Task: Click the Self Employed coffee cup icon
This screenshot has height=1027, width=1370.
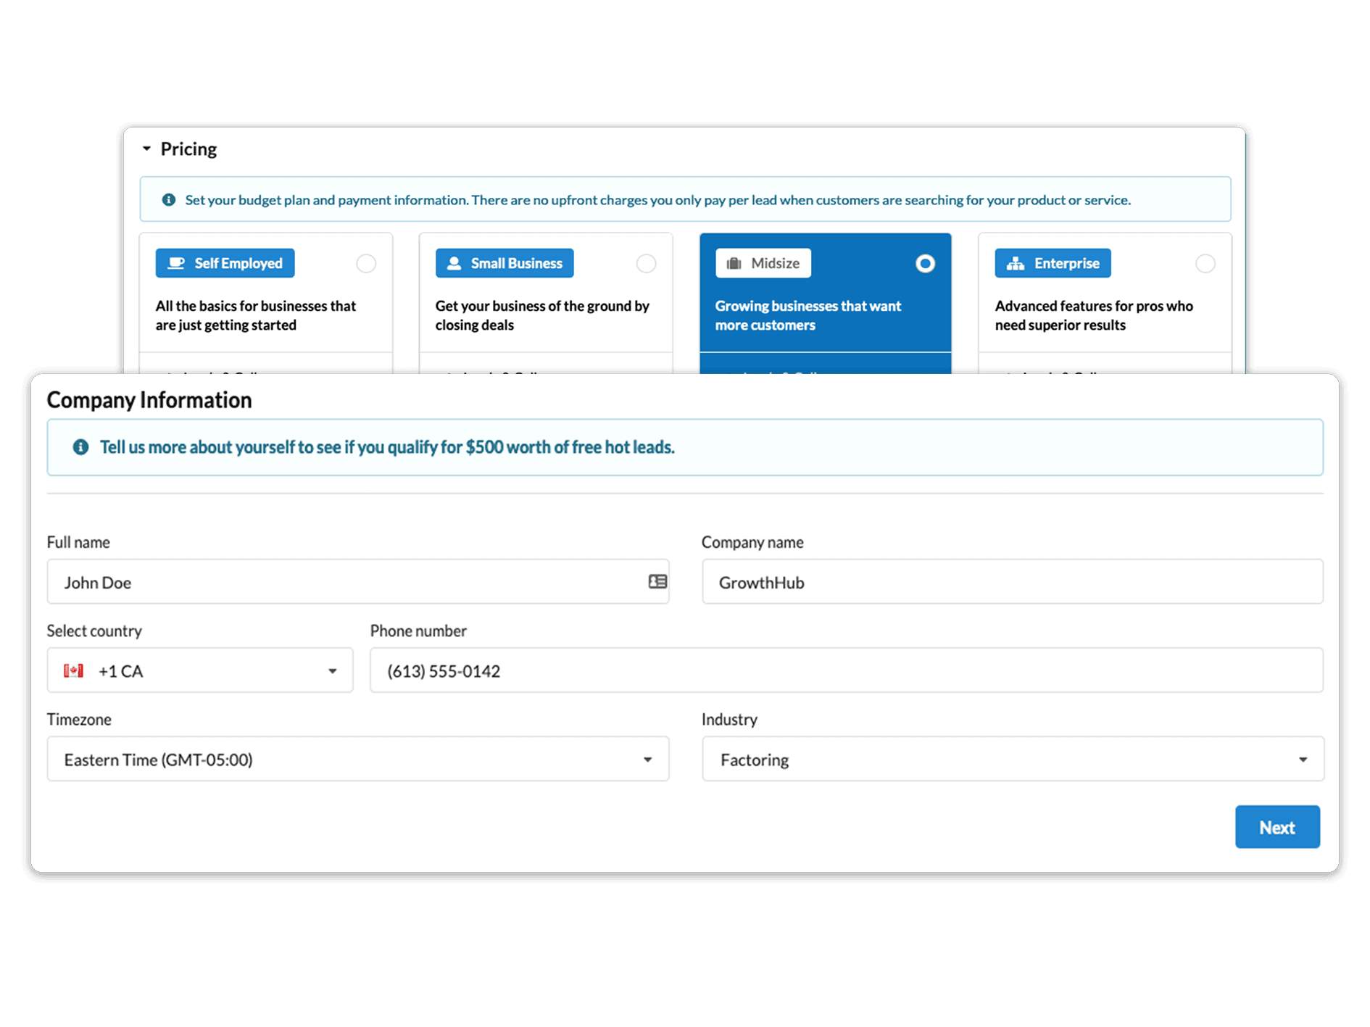Action: 176,263
